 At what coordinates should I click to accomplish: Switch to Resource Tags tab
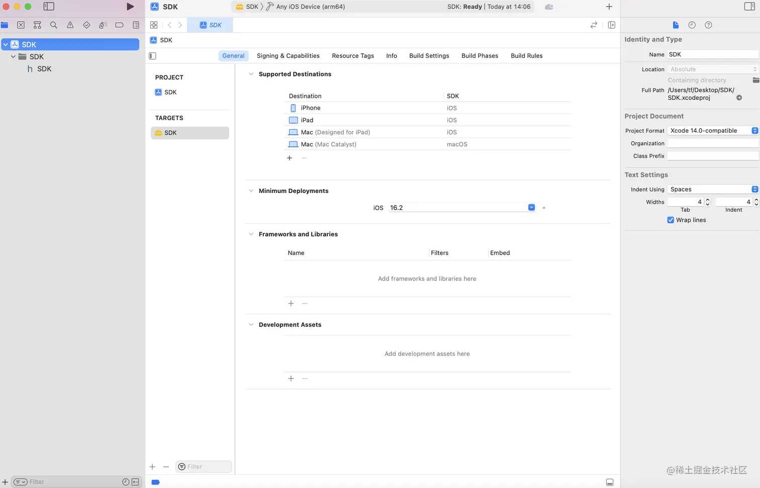pos(353,56)
